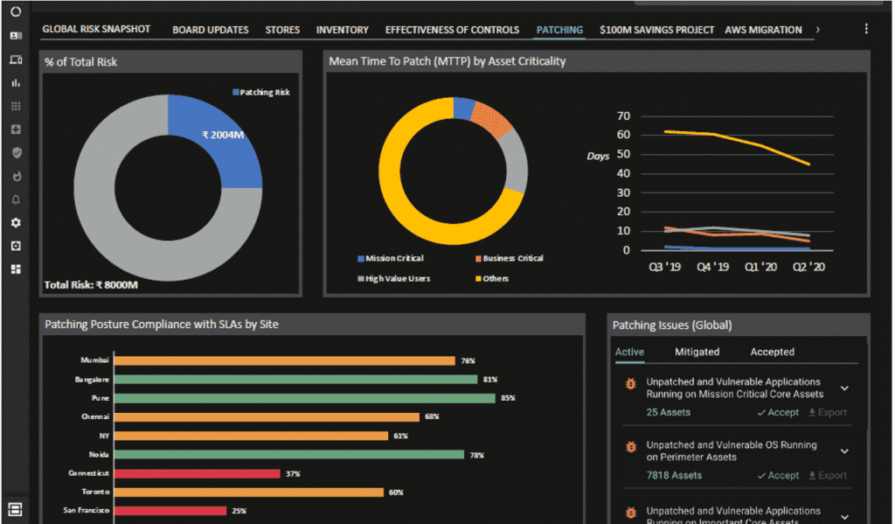Click the notification bell sidebar icon
This screenshot has height=524, width=895.
16,199
